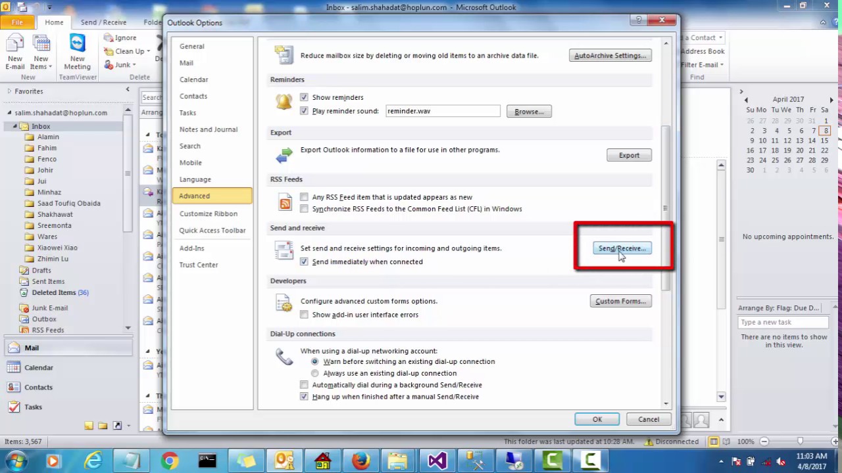Click the Custom Forms button
Screen dimensions: 842x473
click(621, 302)
